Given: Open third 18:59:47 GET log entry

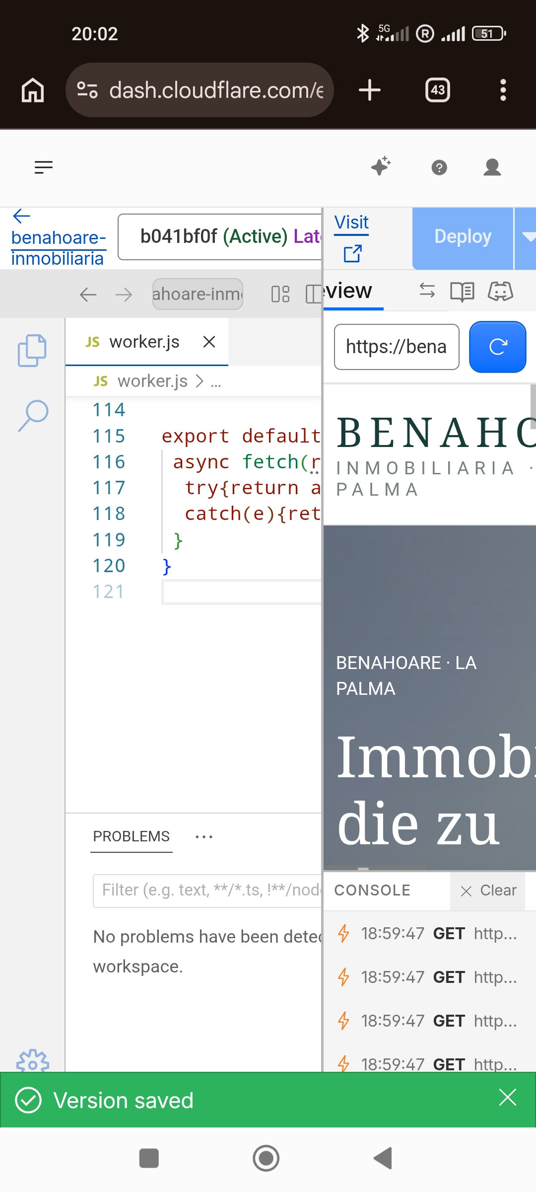Looking at the screenshot, I should click(x=429, y=1021).
